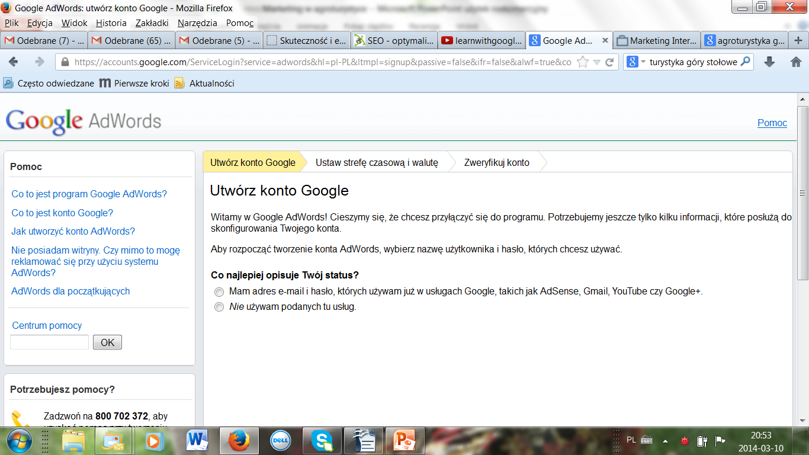Viewport: 809px width, 455px height.
Task: Open Windows Start button
Action: coord(20,441)
